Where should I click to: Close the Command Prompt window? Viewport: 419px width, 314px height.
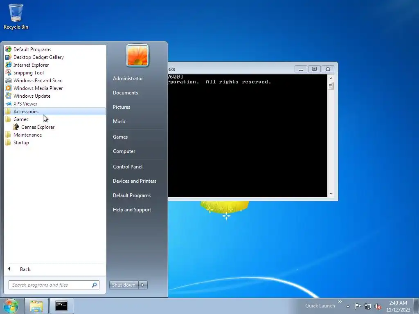pos(328,69)
